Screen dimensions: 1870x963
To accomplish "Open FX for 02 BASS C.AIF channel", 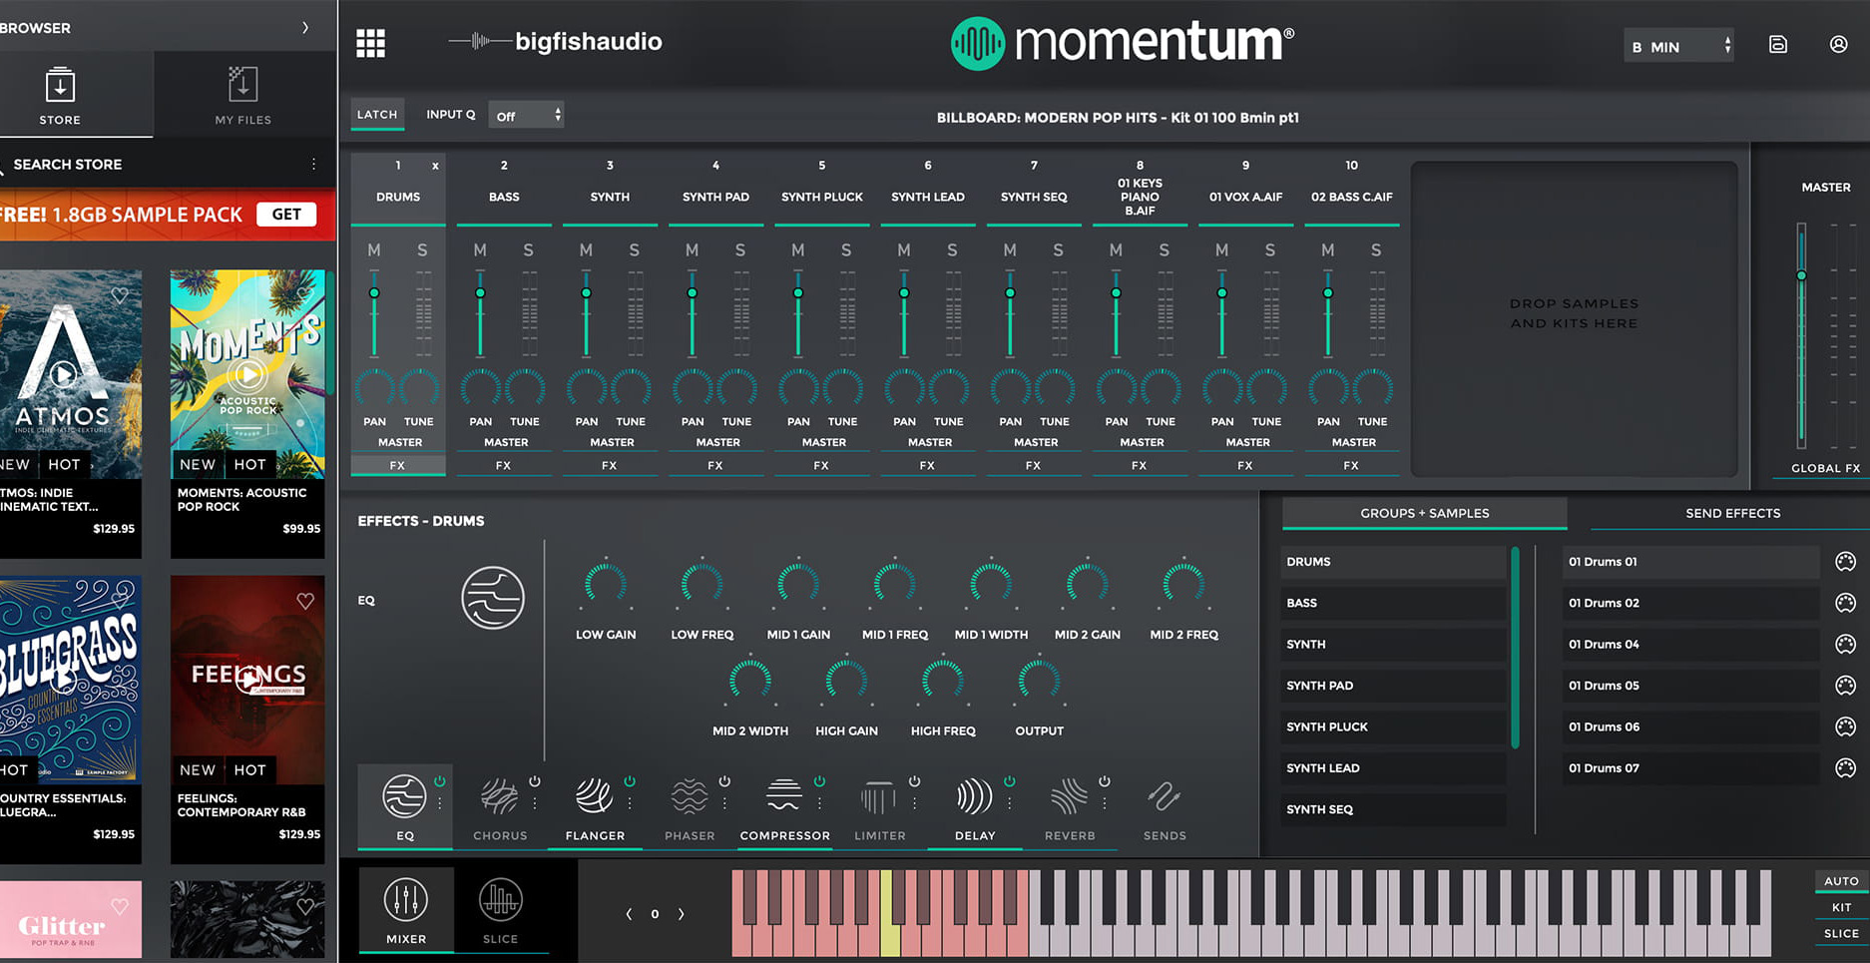I will pos(1350,466).
